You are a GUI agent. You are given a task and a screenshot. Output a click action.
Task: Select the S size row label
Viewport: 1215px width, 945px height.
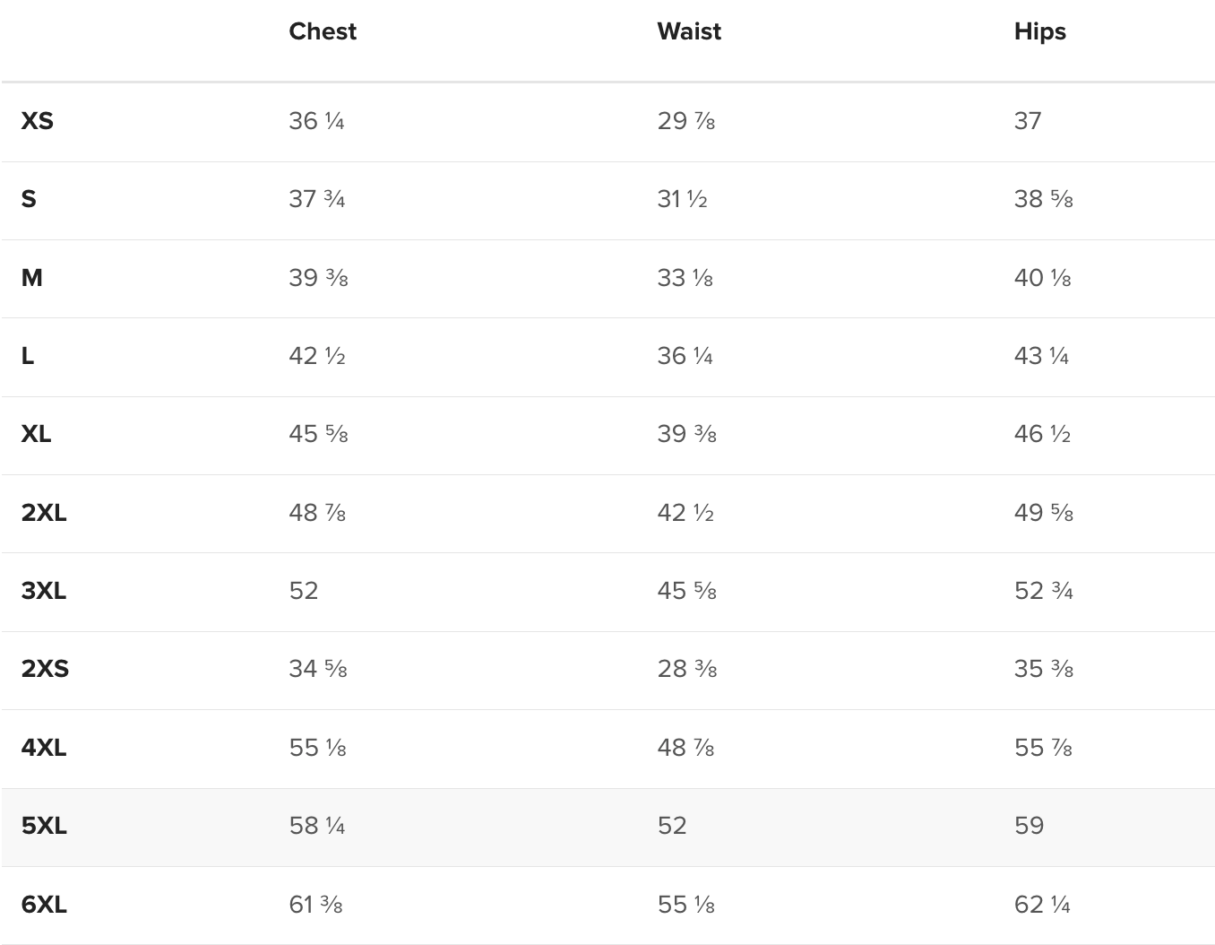click(x=29, y=199)
